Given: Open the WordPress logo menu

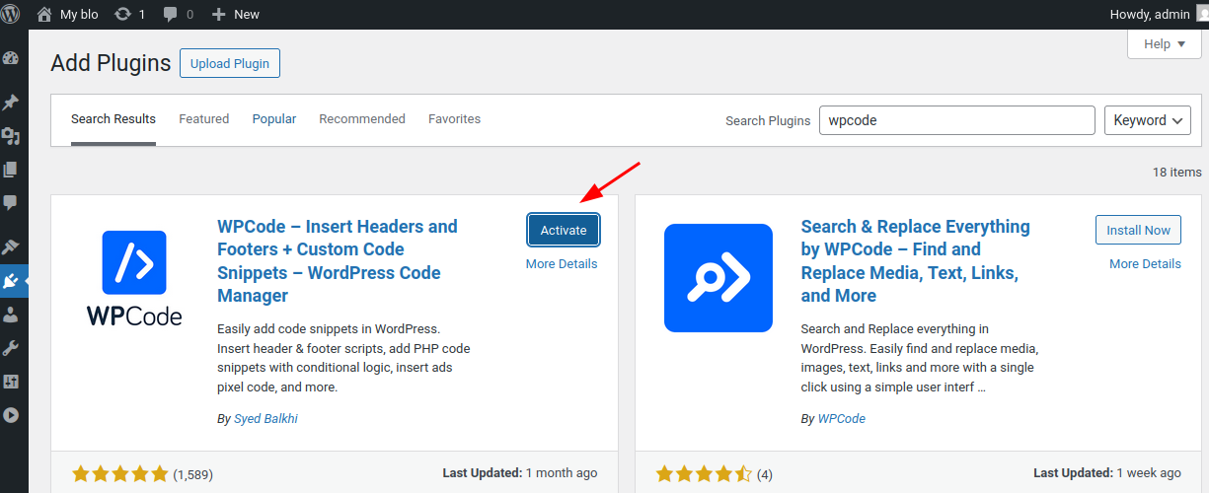Looking at the screenshot, I should coord(13,14).
